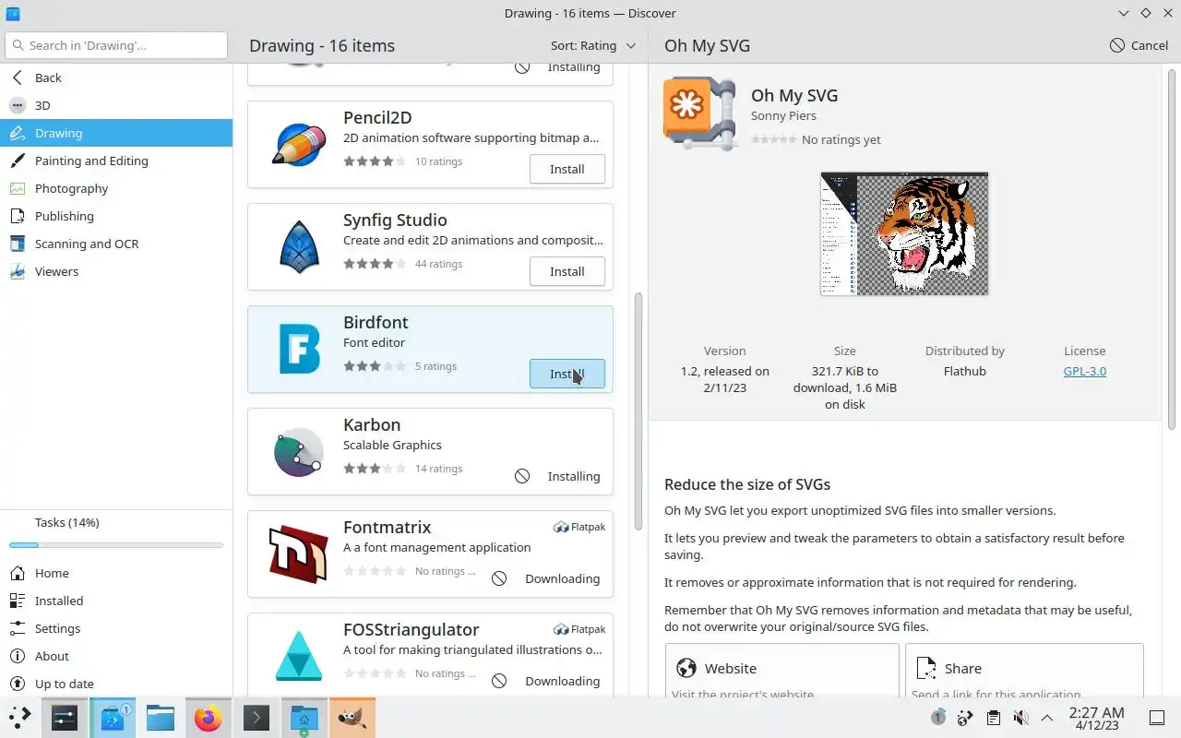The height and width of the screenshot is (738, 1181).
Task: Click the Synfig Studio app icon
Action: point(299,247)
